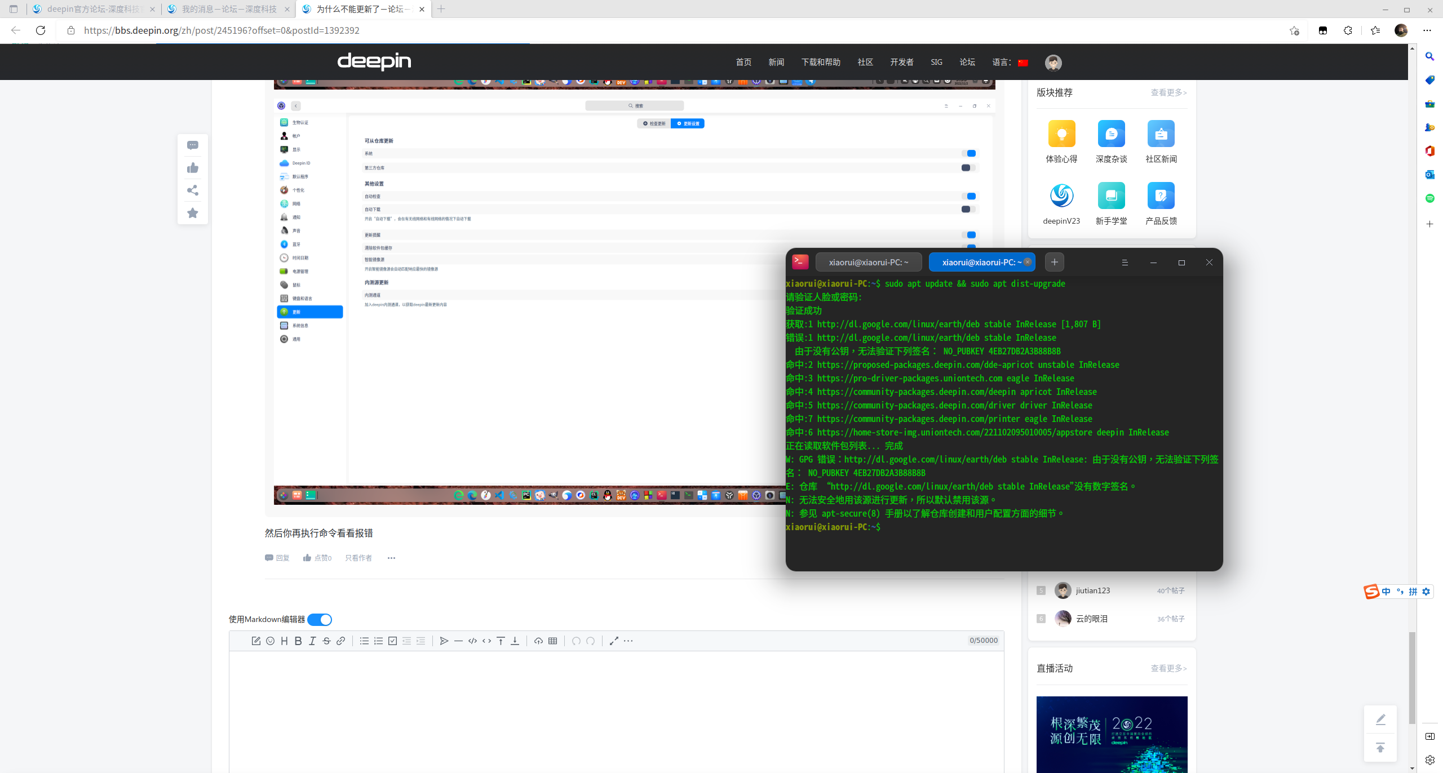Image resolution: width=1443 pixels, height=773 pixels.
Task: Click the italic formatting icon
Action: [312, 641]
